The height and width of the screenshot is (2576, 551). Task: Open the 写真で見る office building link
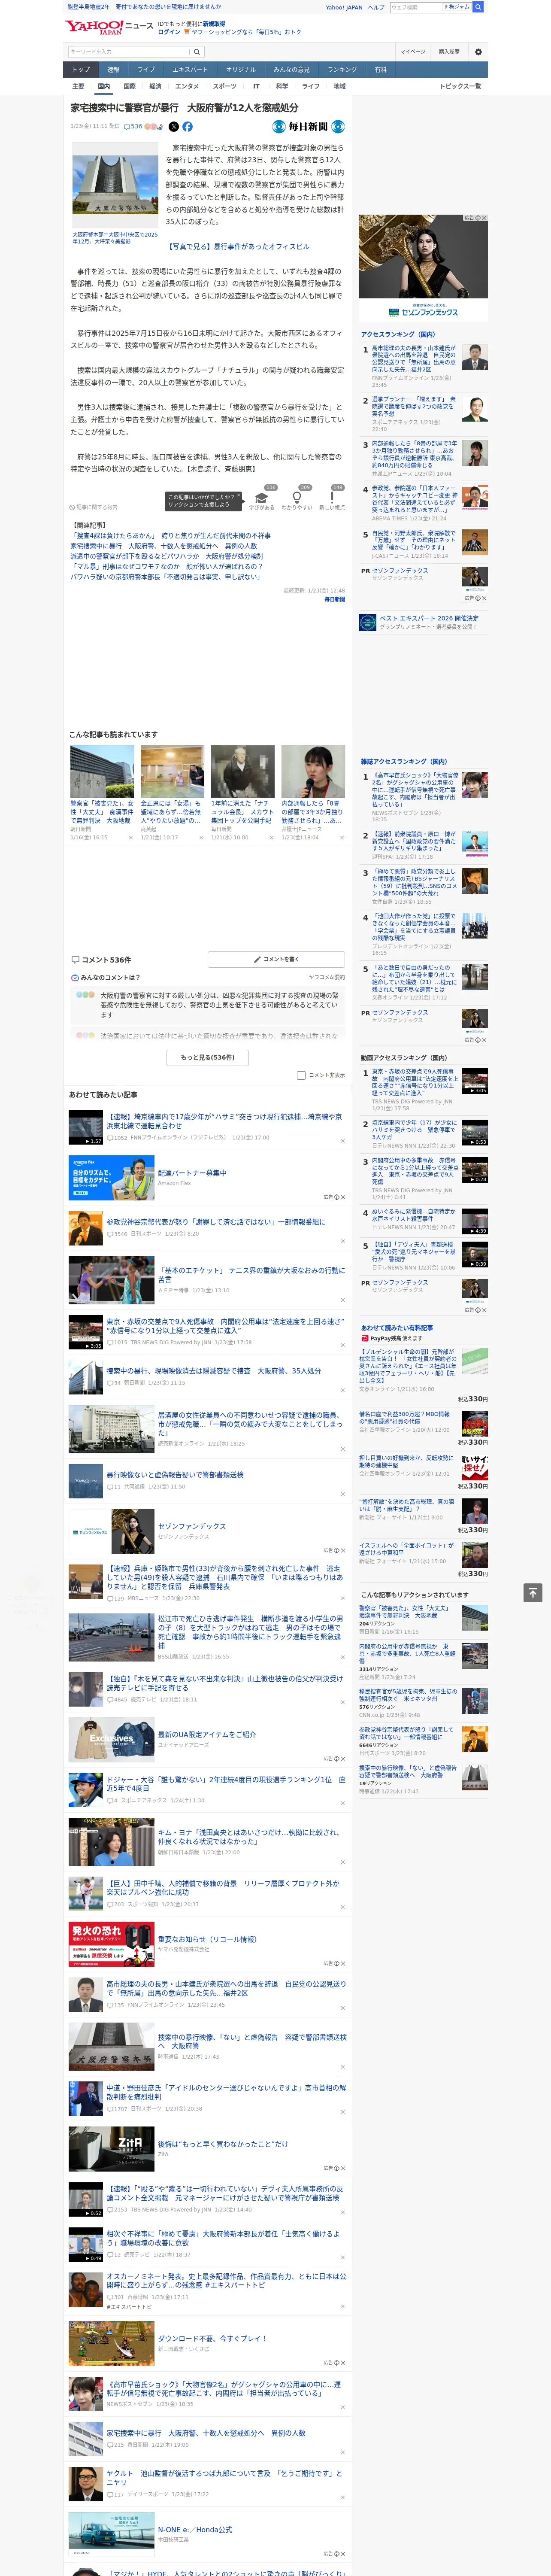coord(238,246)
